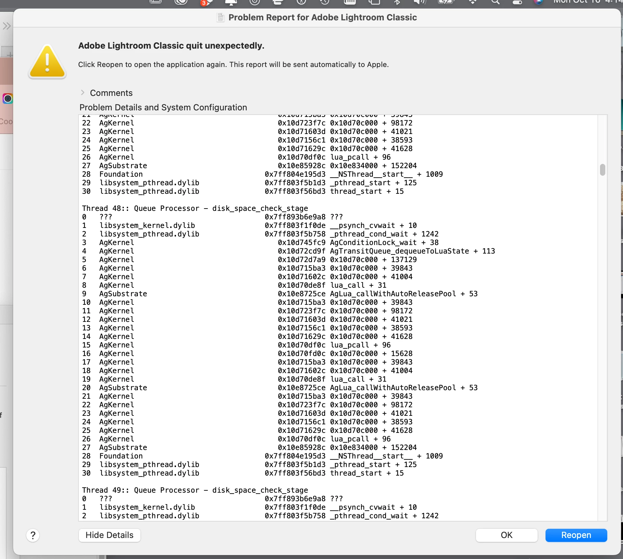This screenshot has height=559, width=623.
Task: Click row 13 AgKernel line ending '+ 38593'
Action: [247, 328]
